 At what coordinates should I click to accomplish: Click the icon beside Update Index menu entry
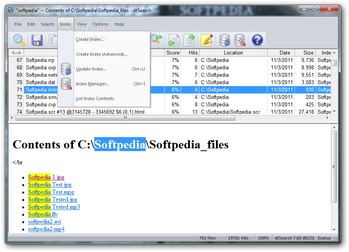click(66, 69)
